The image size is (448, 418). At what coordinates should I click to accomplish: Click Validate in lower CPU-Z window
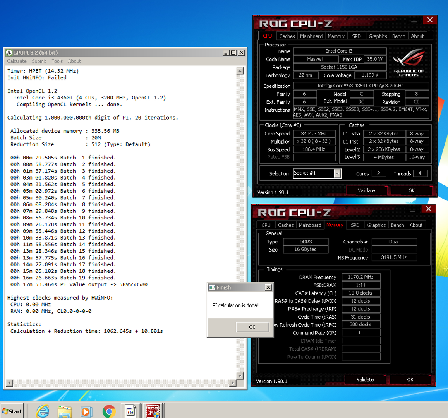[365, 379]
